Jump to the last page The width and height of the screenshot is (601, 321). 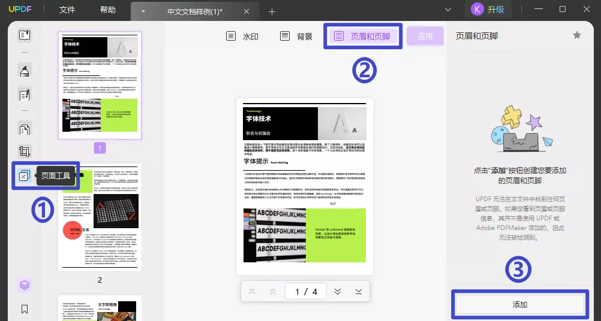tap(358, 292)
